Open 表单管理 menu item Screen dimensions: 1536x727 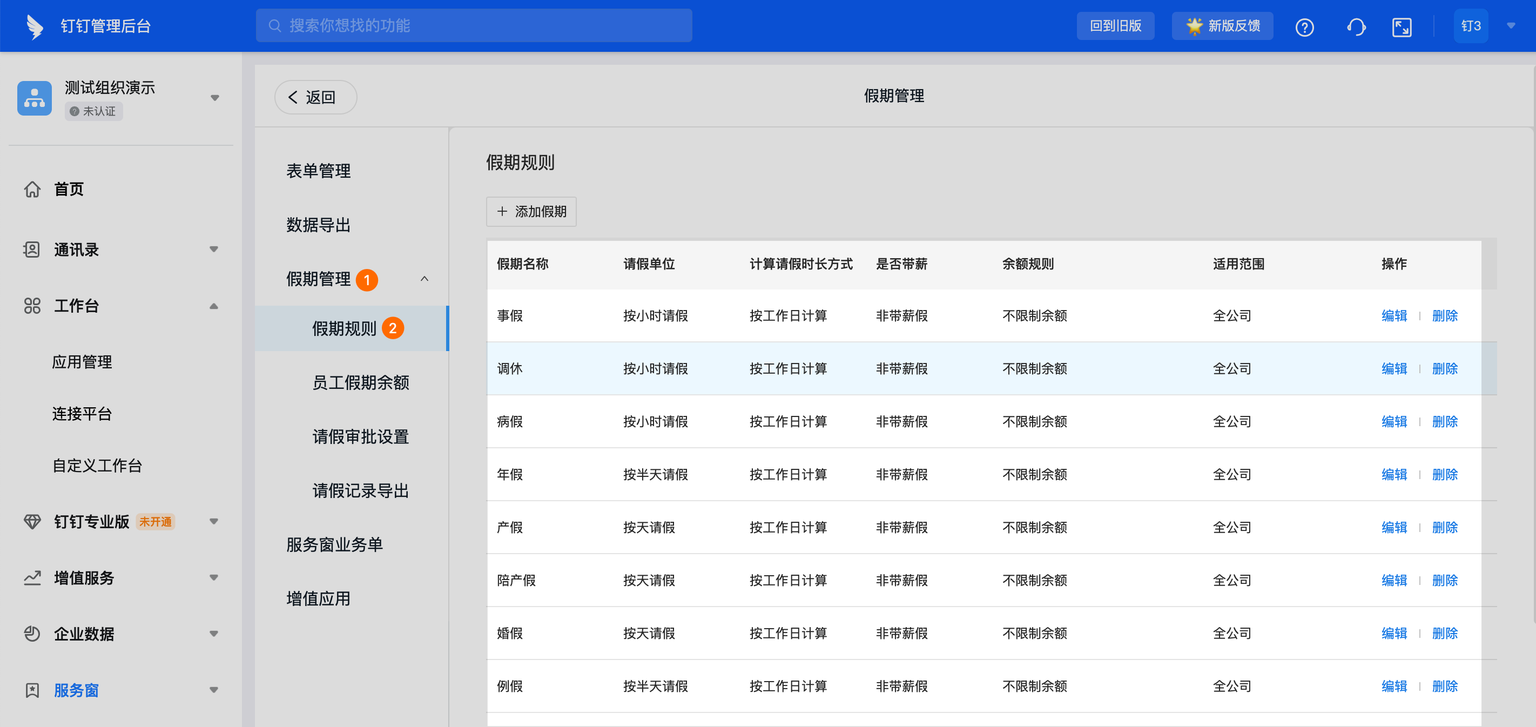(x=318, y=171)
